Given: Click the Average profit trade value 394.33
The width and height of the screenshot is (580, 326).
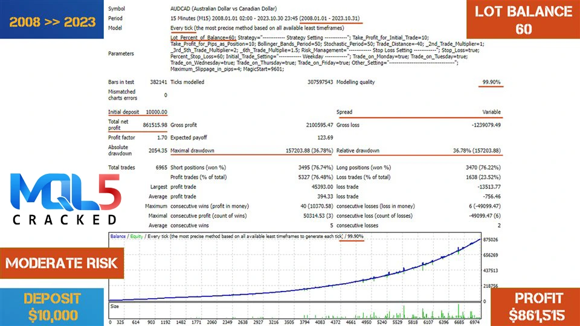Looking at the screenshot, I should coord(325,196).
